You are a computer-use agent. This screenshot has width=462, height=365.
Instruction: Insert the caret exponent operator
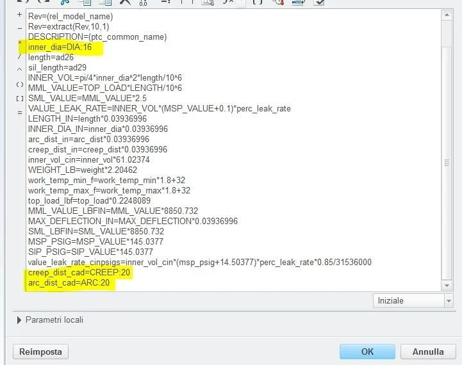(x=19, y=70)
